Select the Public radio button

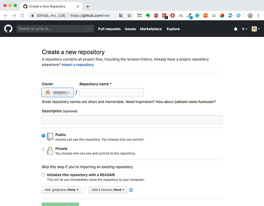(43, 136)
